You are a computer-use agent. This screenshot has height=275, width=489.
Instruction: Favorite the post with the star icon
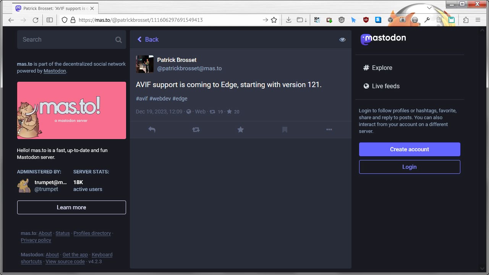[240, 129]
